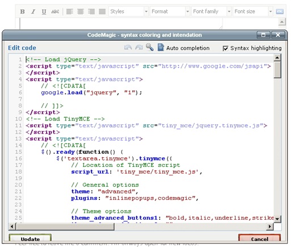Click the script_url code line

(137, 171)
